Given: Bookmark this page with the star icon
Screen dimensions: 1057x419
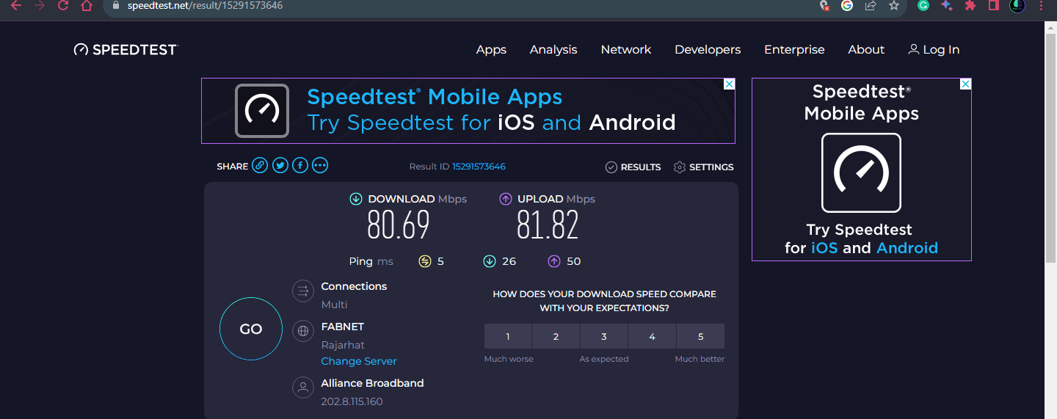Looking at the screenshot, I should (893, 5).
